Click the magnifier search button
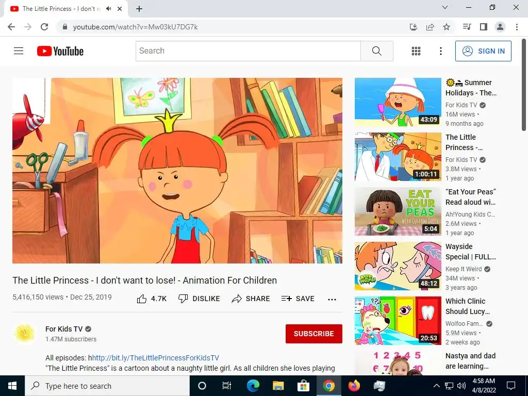Image resolution: width=528 pixels, height=396 pixels. (377, 51)
